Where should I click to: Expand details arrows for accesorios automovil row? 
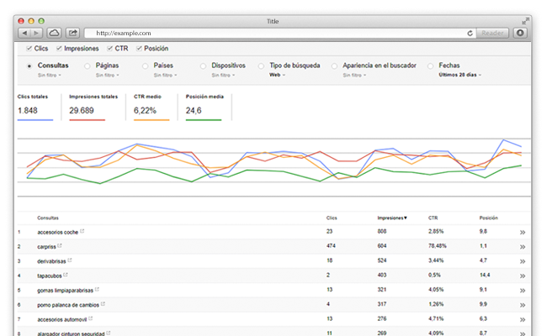(x=523, y=320)
